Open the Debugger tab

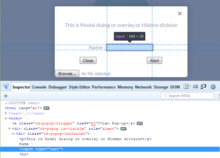click(x=58, y=87)
